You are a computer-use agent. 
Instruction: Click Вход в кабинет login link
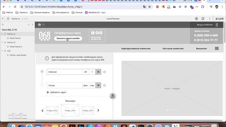(x=205, y=25)
